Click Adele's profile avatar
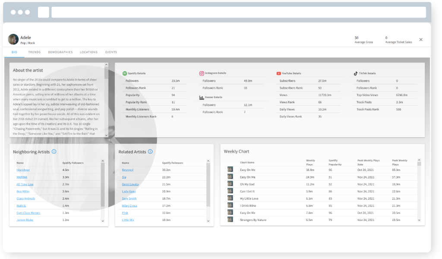The height and width of the screenshot is (259, 442). tap(13, 39)
